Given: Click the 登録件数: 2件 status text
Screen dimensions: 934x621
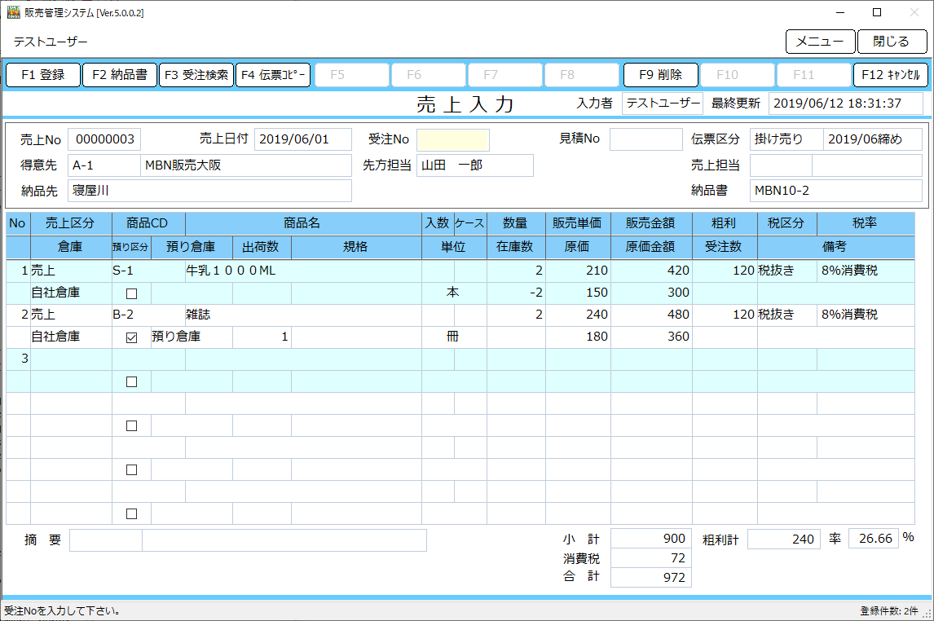Looking at the screenshot, I should [889, 611].
